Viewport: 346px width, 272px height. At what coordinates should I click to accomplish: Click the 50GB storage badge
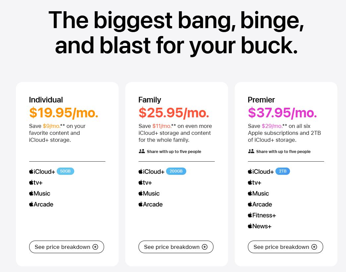click(x=65, y=171)
